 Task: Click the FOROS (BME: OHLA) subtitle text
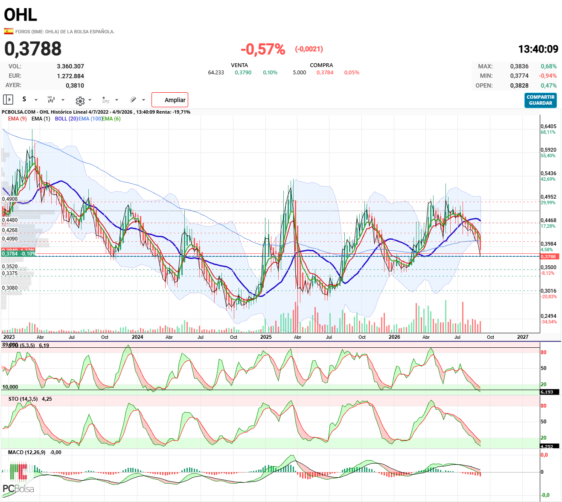[65, 32]
